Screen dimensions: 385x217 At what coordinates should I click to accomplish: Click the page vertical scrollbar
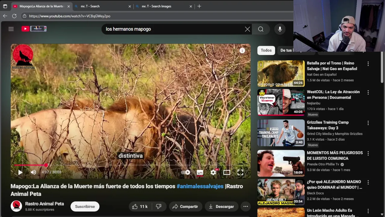pos(382,68)
